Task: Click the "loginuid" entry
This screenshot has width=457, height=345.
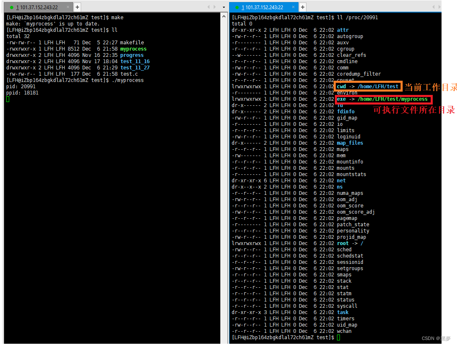Action: click(x=349, y=137)
